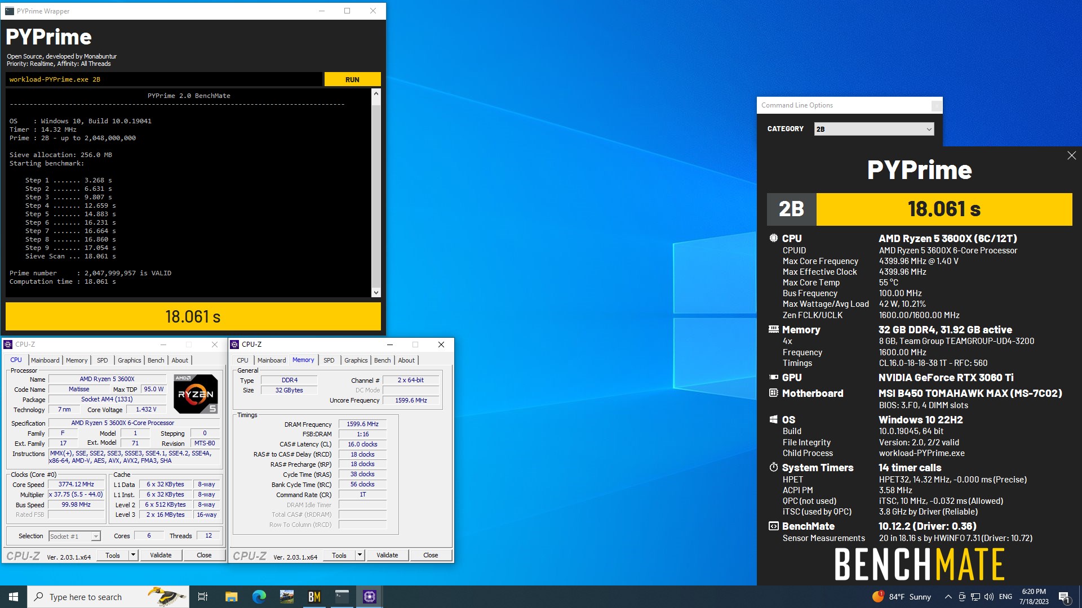Open the network status tray icon
This screenshot has height=608, width=1082.
975,597
